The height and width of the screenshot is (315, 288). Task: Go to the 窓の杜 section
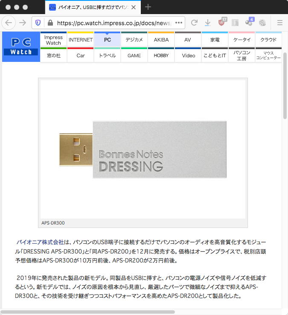click(x=53, y=55)
